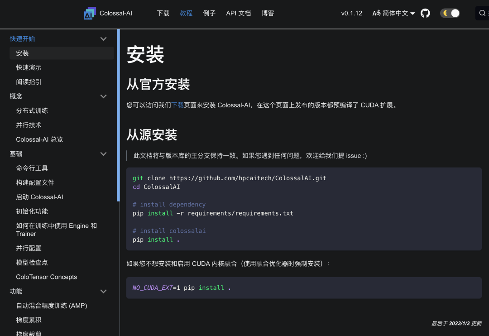489x336 pixels.
Task: Open the 下载 nav item
Action: click(163, 13)
